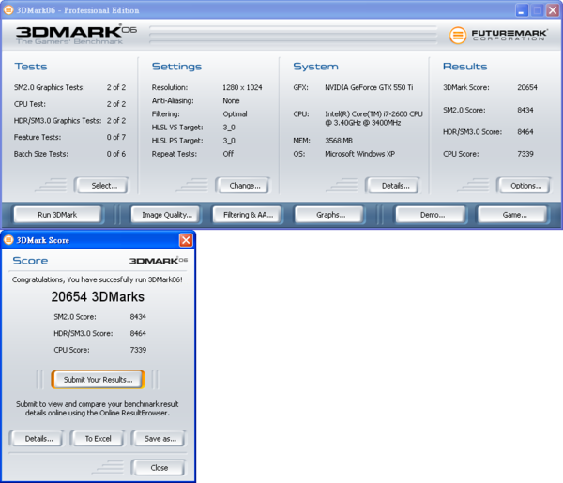
Task: Click Submit Your Results... button
Action: pyautogui.click(x=98, y=380)
